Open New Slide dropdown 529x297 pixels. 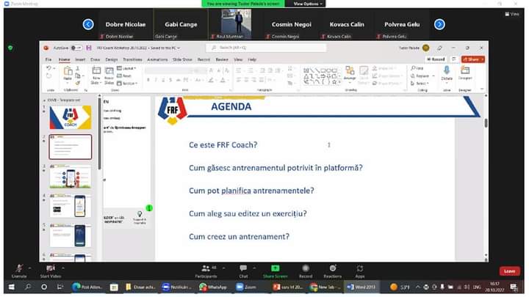(96, 81)
